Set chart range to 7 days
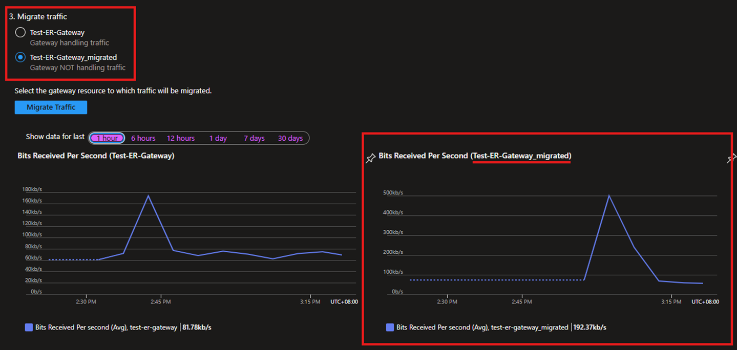The height and width of the screenshot is (350, 737). [254, 138]
